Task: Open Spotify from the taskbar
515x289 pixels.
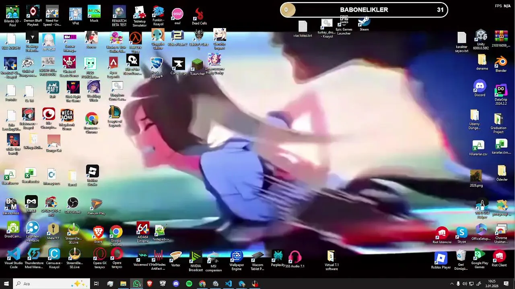Action: pos(189,284)
